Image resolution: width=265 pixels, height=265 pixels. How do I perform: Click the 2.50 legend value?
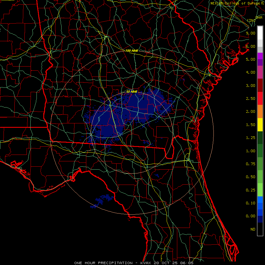pos(251,99)
